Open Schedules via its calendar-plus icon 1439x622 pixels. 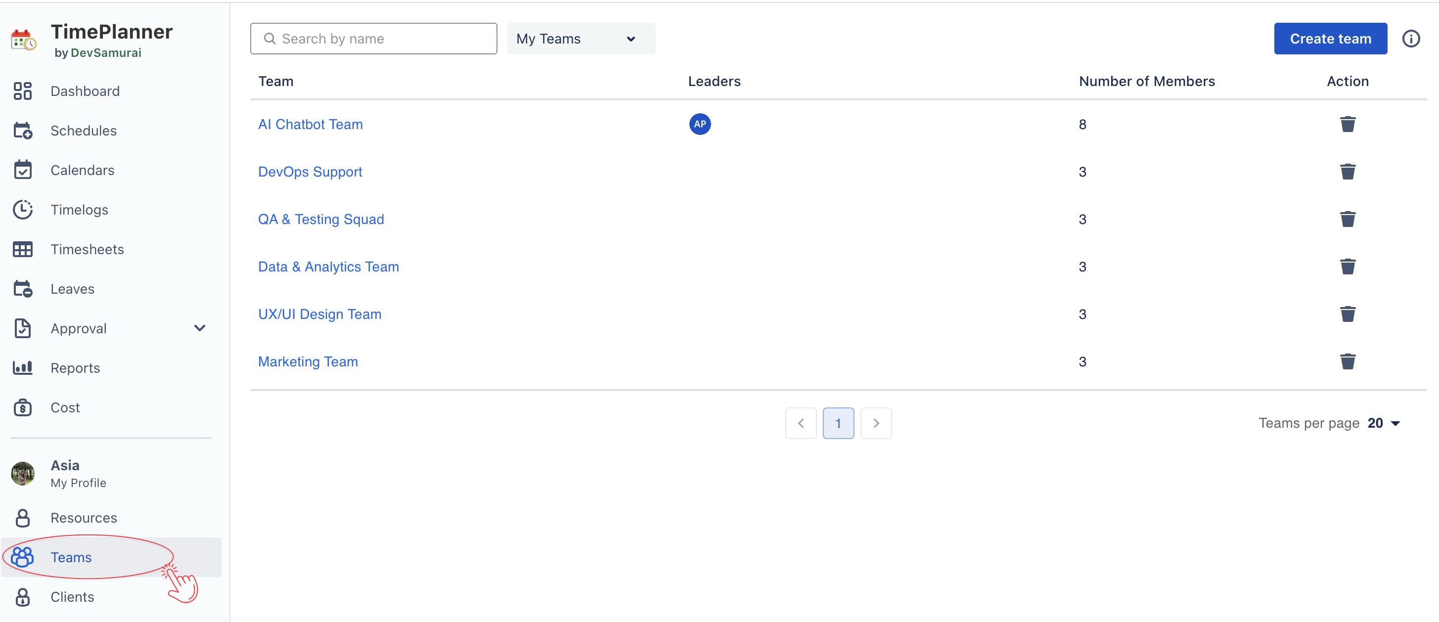click(x=22, y=131)
